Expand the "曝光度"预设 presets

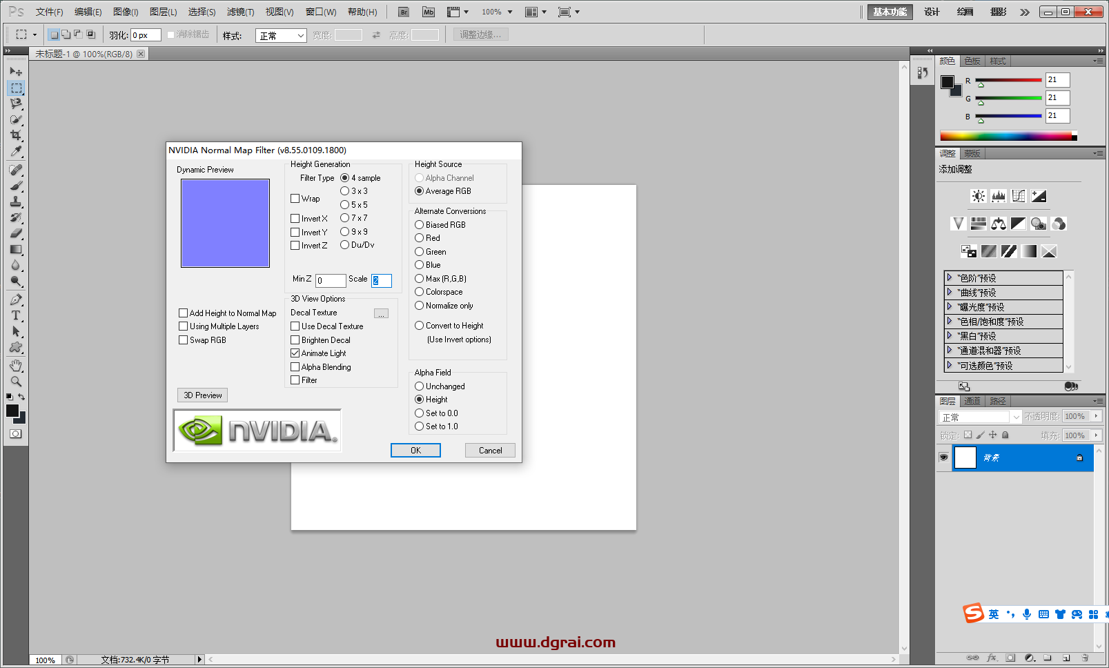click(950, 306)
